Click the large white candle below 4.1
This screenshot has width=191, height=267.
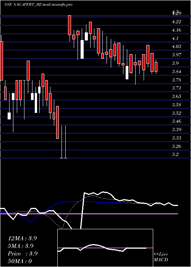[x=82, y=49]
